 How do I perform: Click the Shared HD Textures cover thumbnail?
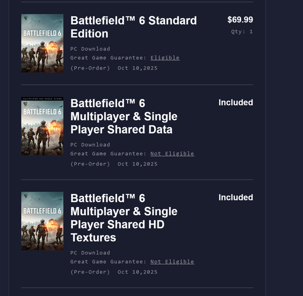click(x=42, y=221)
